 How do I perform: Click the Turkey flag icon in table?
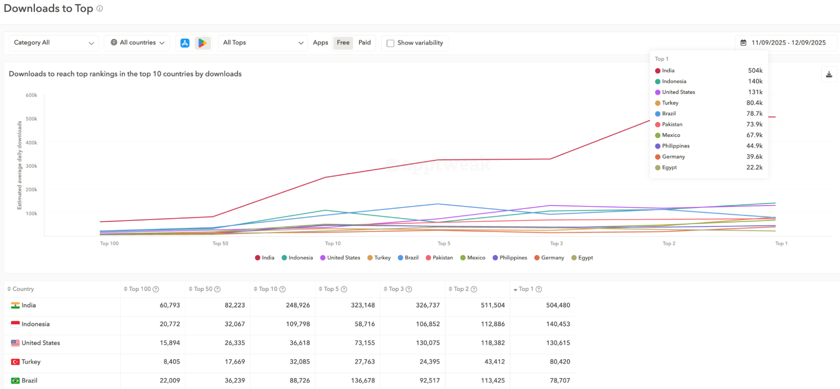click(x=16, y=362)
